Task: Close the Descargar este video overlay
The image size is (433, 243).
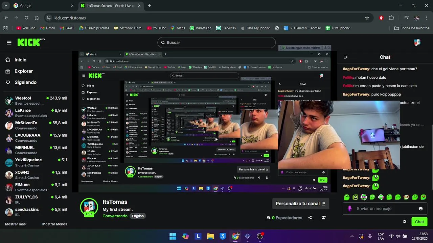Action: coord(329,48)
